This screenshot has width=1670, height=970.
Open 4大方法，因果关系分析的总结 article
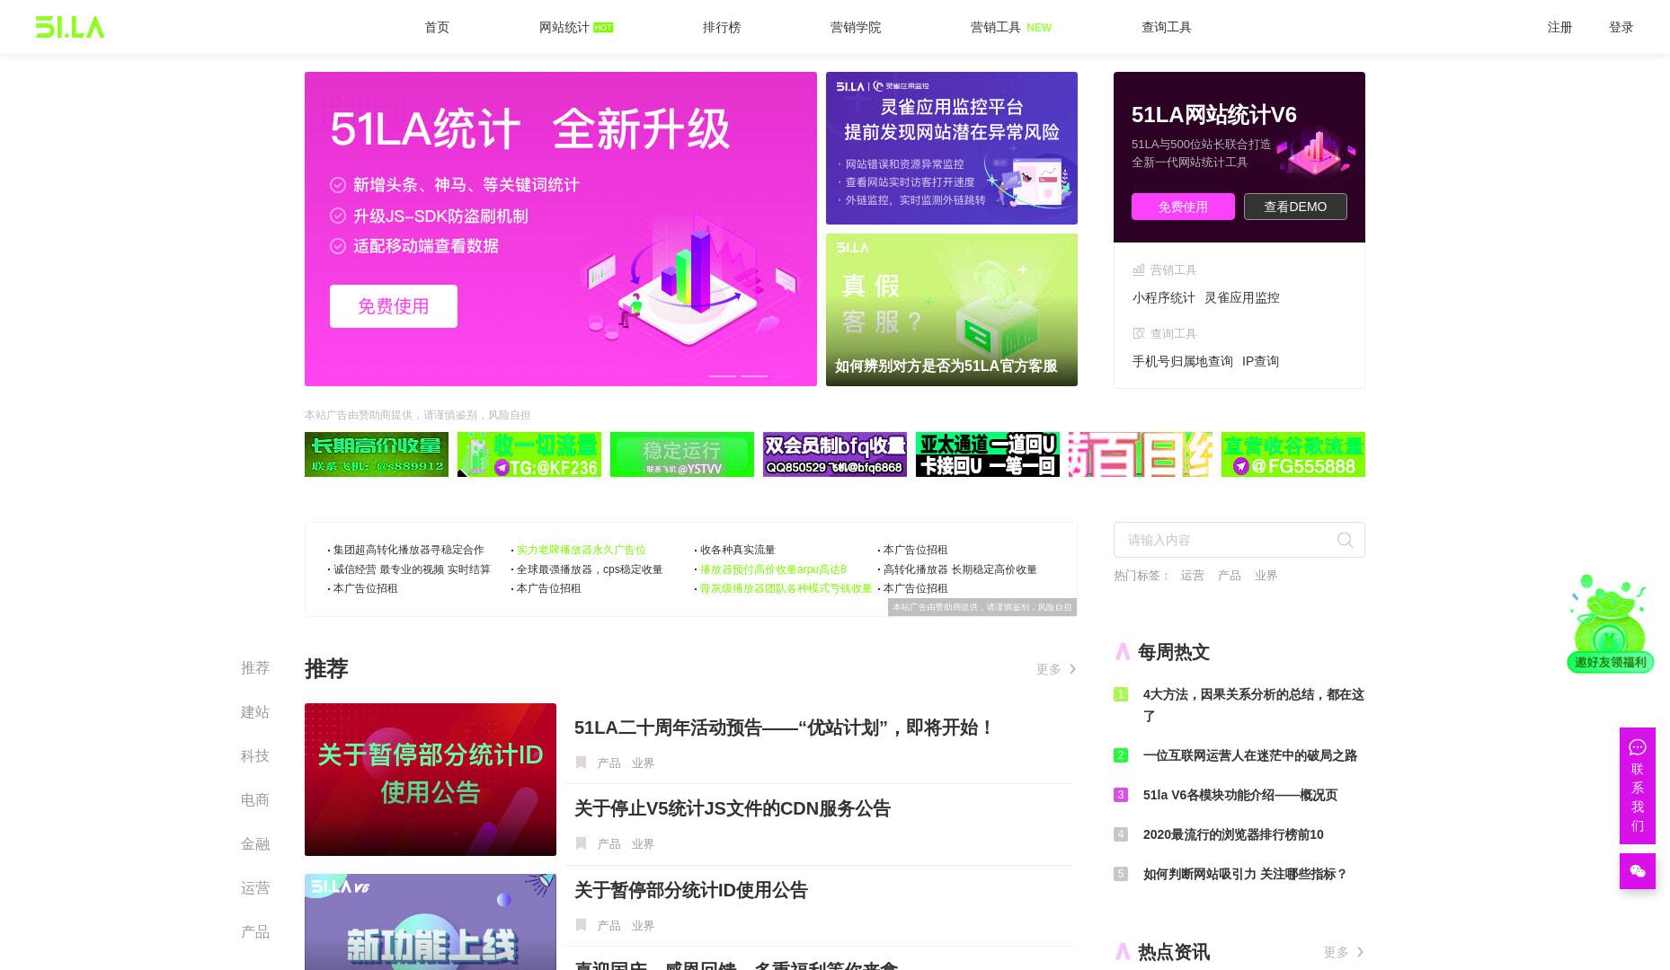(1254, 705)
